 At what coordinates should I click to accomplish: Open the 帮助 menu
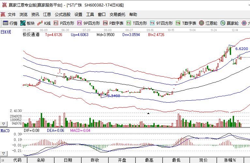133,15
